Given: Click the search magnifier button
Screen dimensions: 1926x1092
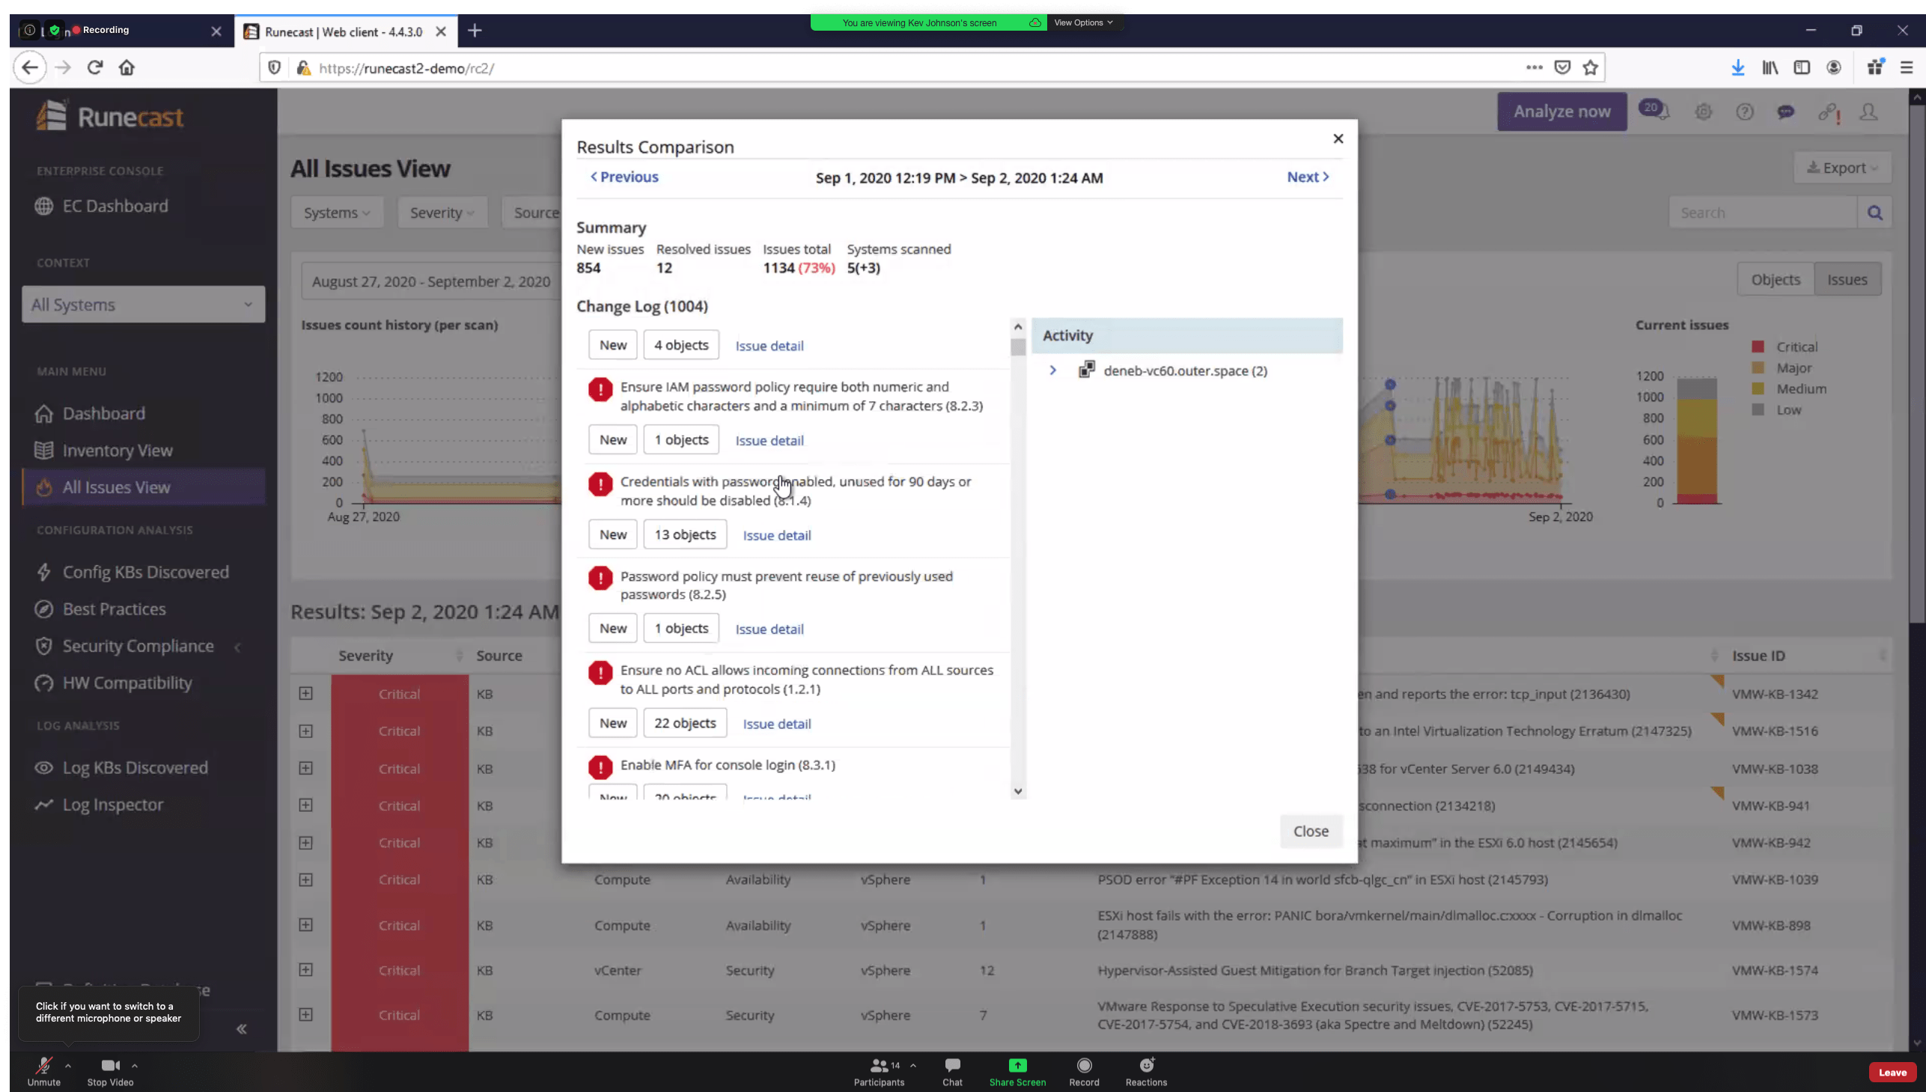Looking at the screenshot, I should (x=1874, y=213).
